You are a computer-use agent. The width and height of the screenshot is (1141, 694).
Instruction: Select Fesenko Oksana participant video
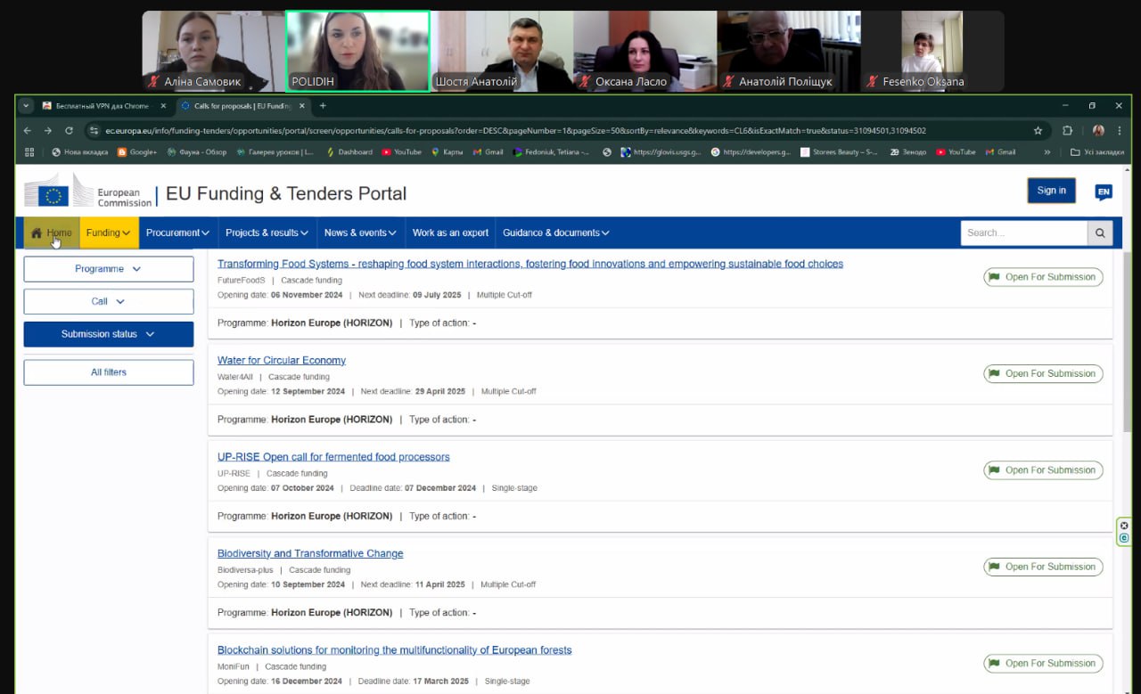click(932, 51)
